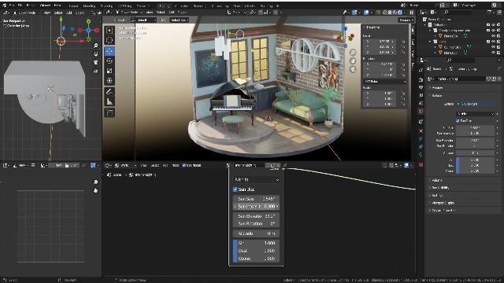Toggle lock icon beside Location X field
This screenshot has height=283, width=504.
coord(402,42)
